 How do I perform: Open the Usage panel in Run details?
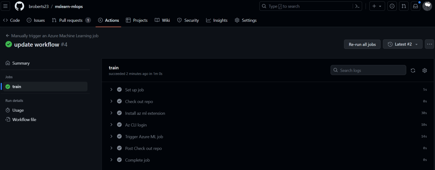point(18,110)
